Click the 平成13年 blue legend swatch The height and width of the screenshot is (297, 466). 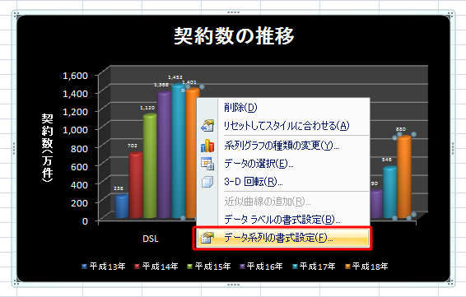point(85,267)
